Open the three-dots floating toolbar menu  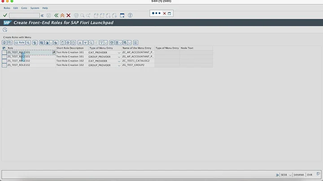(156, 13)
